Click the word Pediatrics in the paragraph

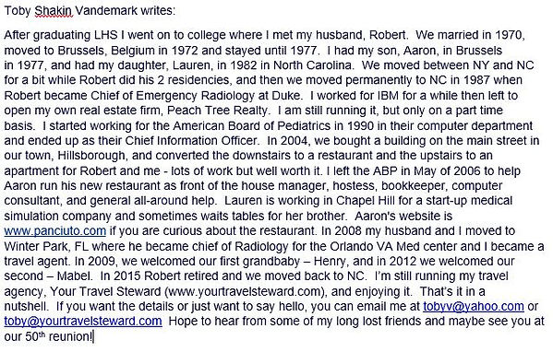(x=304, y=125)
